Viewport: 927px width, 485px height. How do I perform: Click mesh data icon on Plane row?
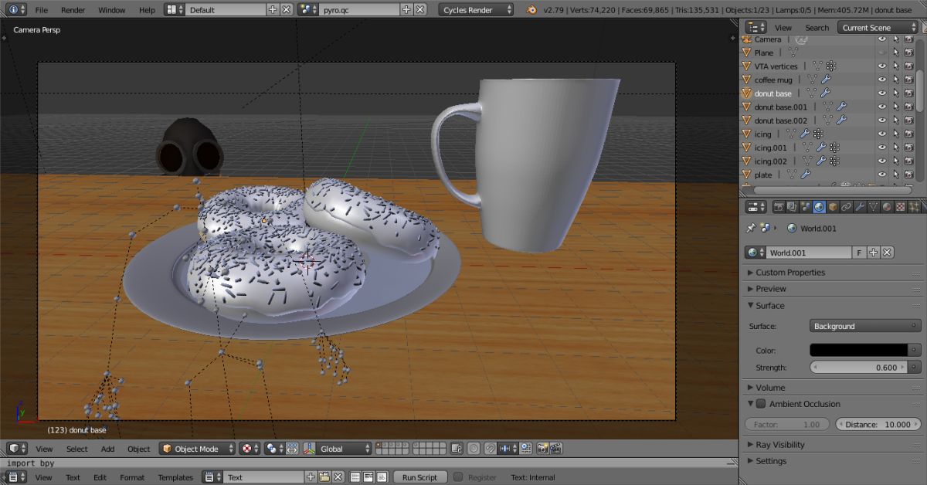click(793, 53)
